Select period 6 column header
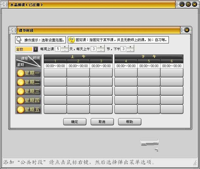This screenshot has width=200, height=169. coord(172,61)
